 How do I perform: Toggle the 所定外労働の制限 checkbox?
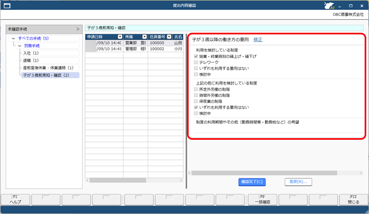click(196, 90)
